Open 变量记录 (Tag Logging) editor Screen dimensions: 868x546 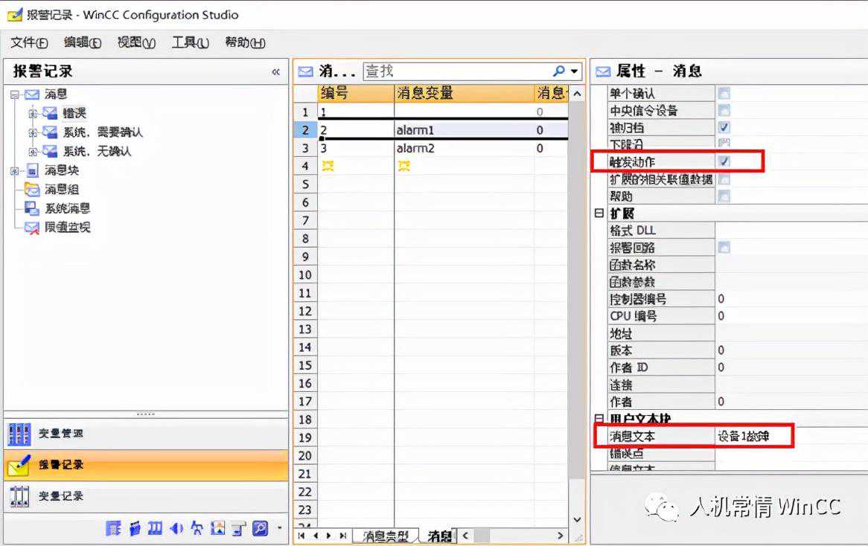coord(61,495)
